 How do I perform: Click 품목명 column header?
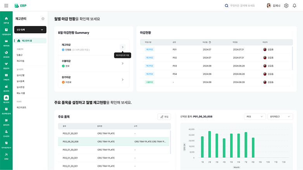(100, 126)
